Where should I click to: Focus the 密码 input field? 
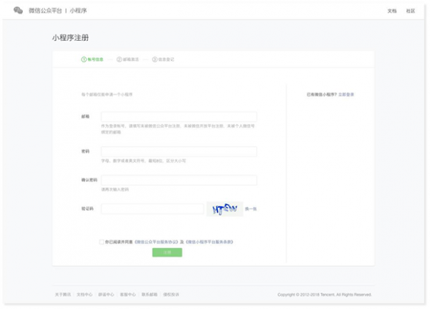tap(178, 151)
